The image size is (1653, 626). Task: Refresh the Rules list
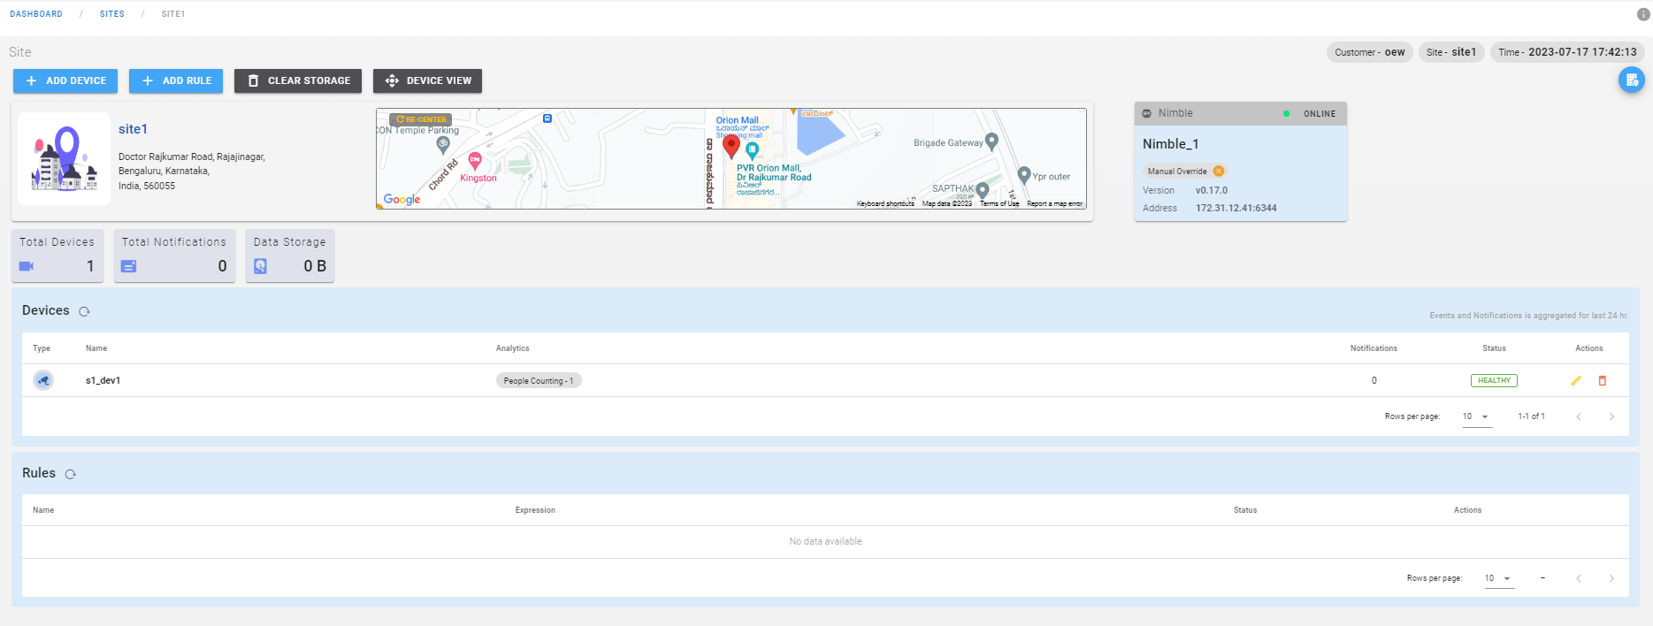coord(71,474)
